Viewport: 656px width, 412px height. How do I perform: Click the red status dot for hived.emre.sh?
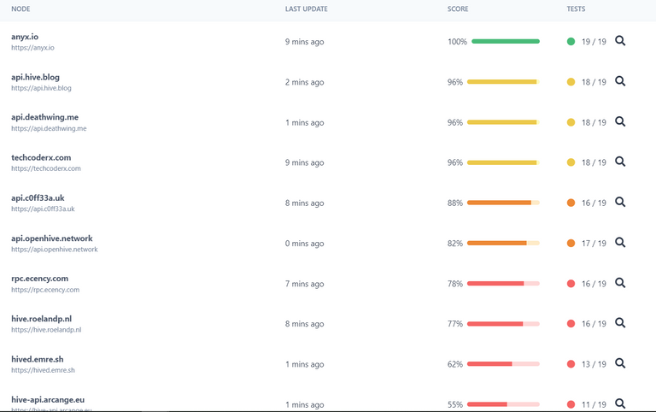[571, 364]
